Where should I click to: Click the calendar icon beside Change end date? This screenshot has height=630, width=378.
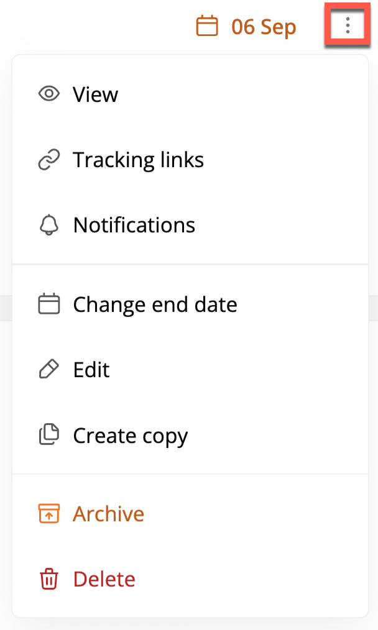click(x=48, y=304)
